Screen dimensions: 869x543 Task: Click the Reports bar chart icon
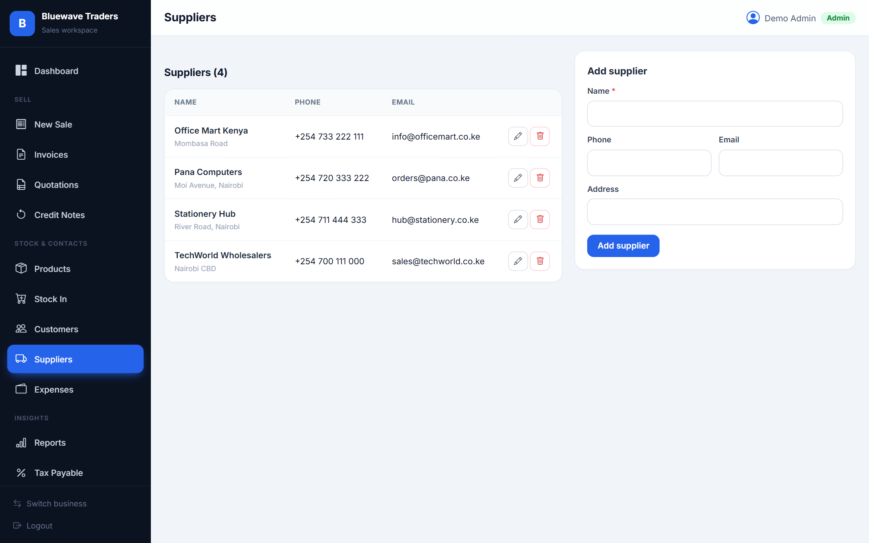(21, 442)
